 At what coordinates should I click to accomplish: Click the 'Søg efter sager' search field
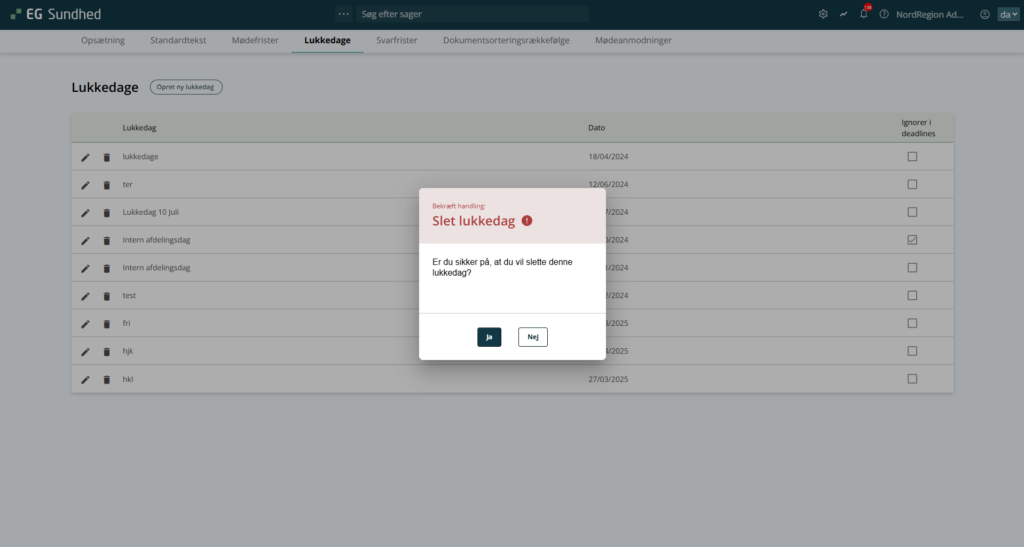[x=472, y=14]
